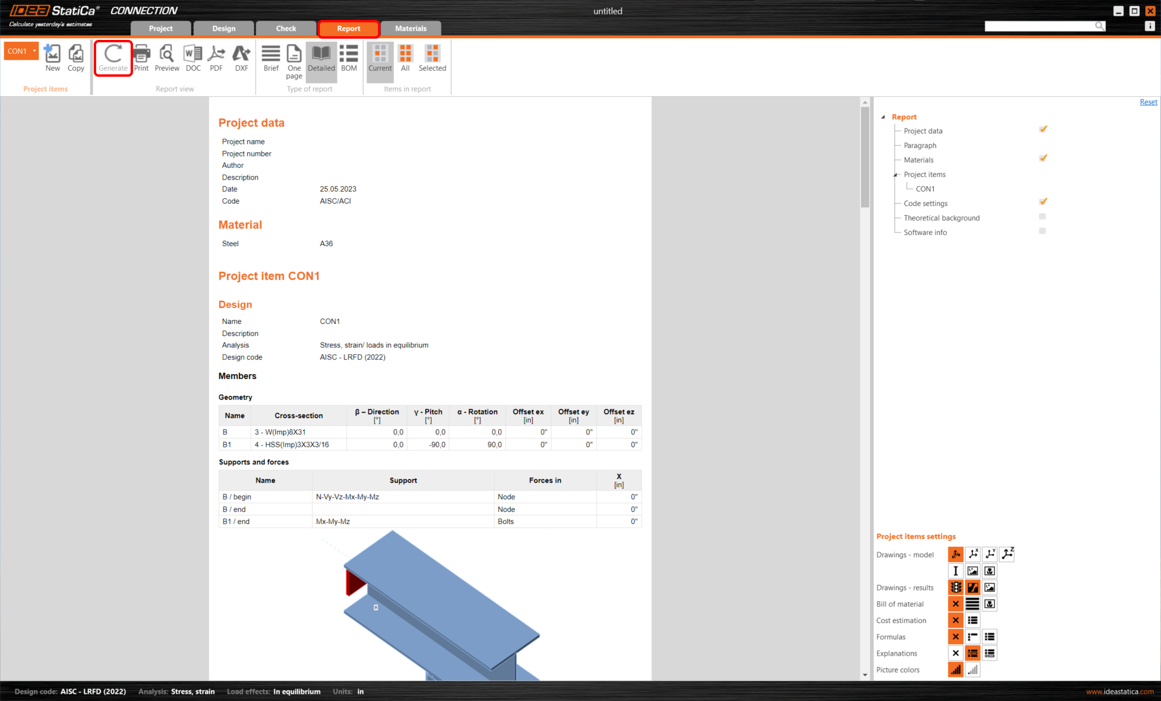The image size is (1161, 701).
Task: Collapse the Project items tree node
Action: [x=896, y=174]
